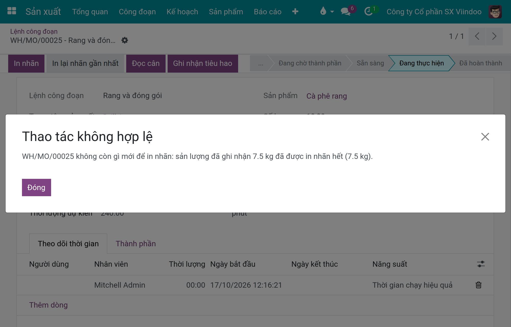The width and height of the screenshot is (511, 327).
Task: Switch company via Công ty Cổ phần SX Viindoo
Action: [434, 12]
